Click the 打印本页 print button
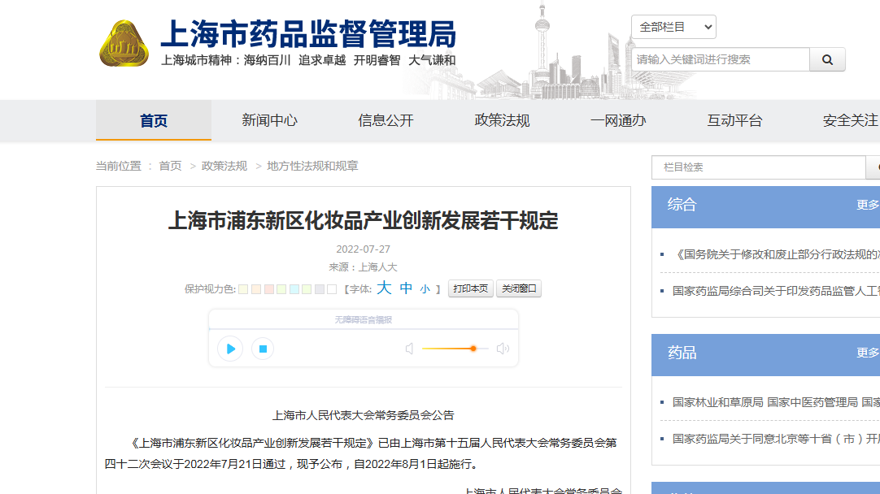880x494 pixels. (471, 289)
